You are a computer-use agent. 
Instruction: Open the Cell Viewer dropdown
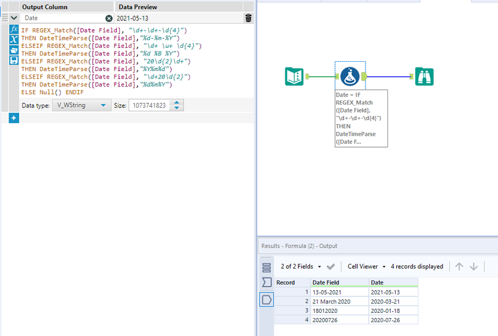367,267
